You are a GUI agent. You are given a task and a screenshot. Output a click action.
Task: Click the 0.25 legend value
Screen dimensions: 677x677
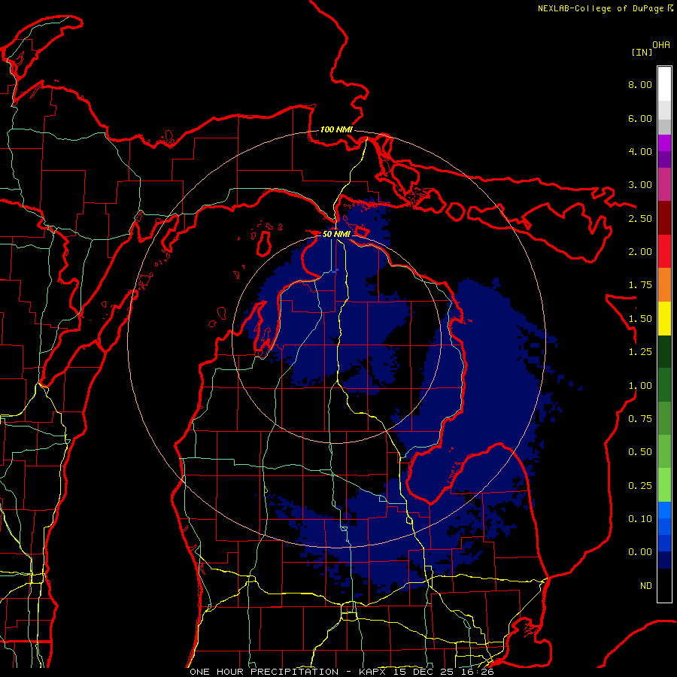point(640,486)
